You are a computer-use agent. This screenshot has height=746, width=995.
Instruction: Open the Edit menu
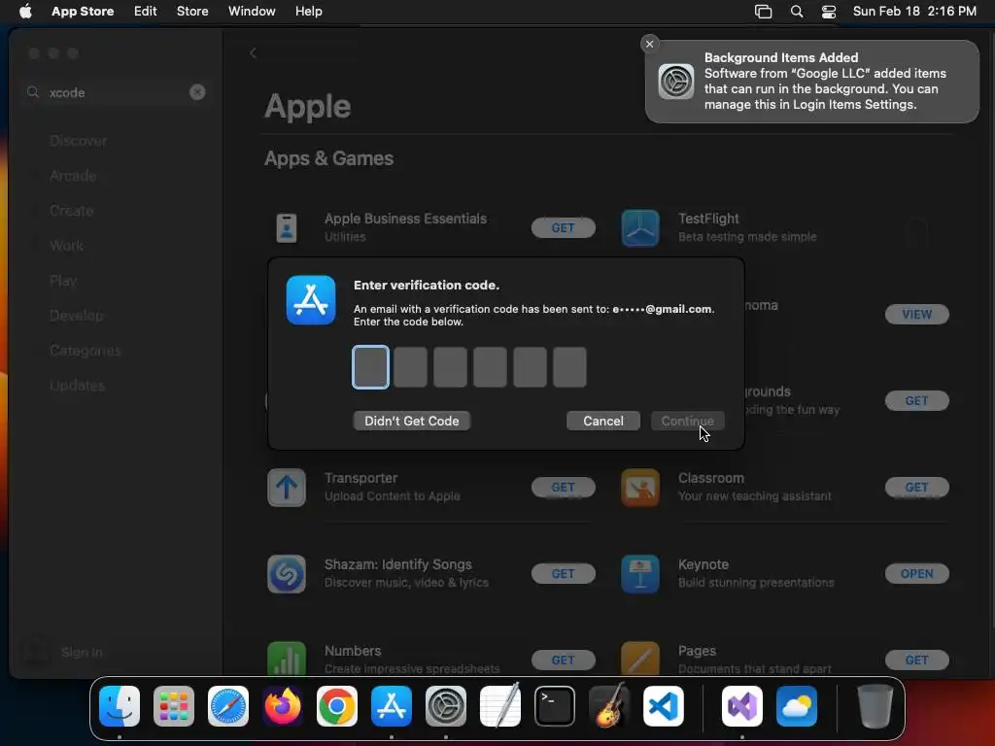[x=146, y=12]
